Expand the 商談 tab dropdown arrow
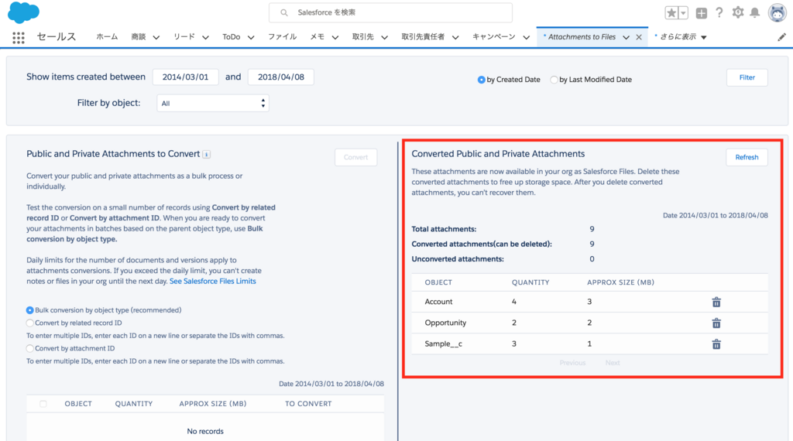The width and height of the screenshot is (793, 441). click(156, 37)
